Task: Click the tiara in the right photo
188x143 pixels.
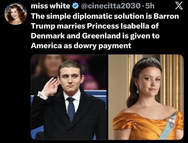Action: pos(149,61)
